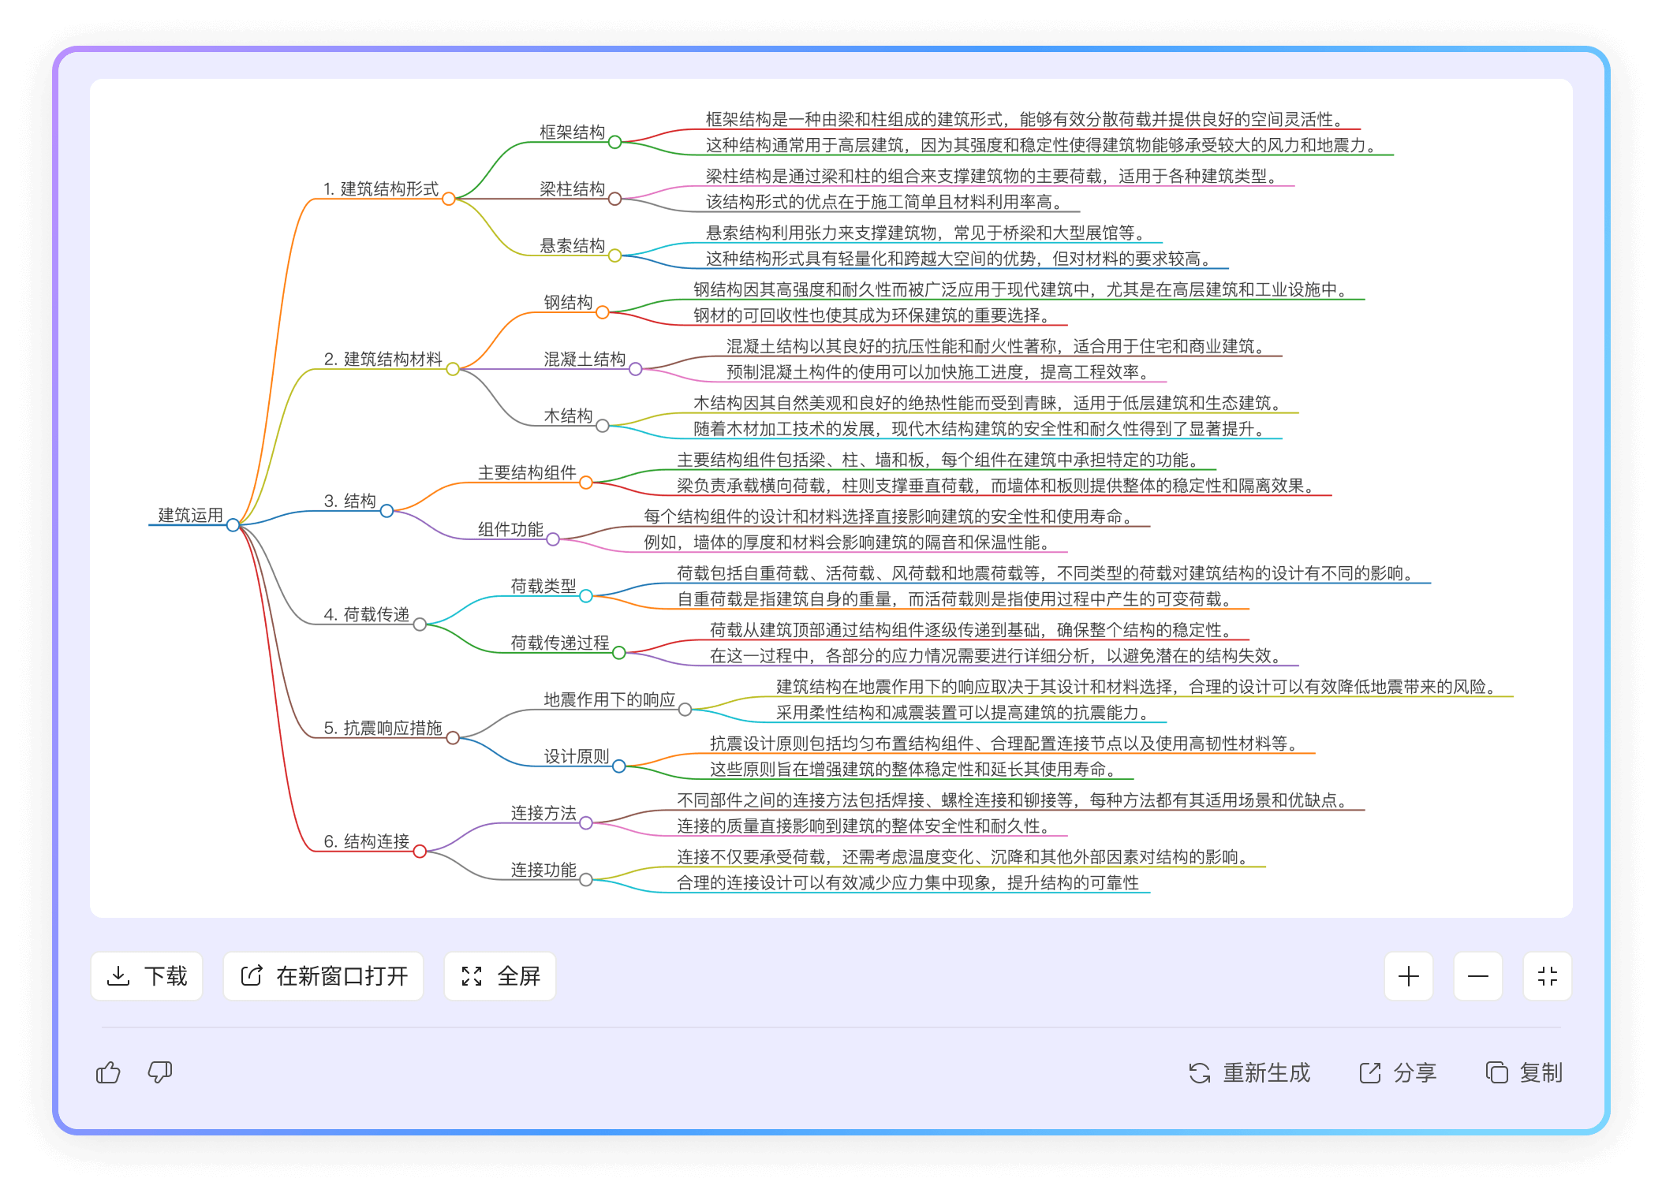
Task: Click 分享 to share
Action: pos(1398,1073)
